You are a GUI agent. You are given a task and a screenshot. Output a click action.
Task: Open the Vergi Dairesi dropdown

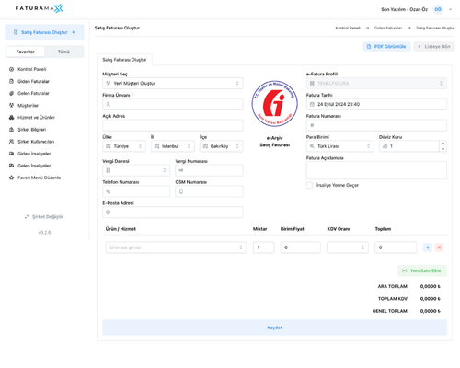(136, 170)
